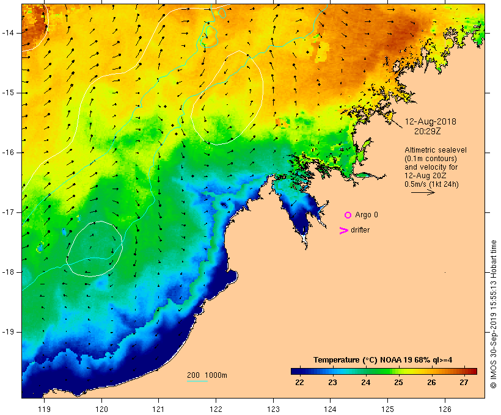Click the '24' temperature scale label
Image resolution: width=501 pixels, height=415 pixels.
tap(365, 383)
